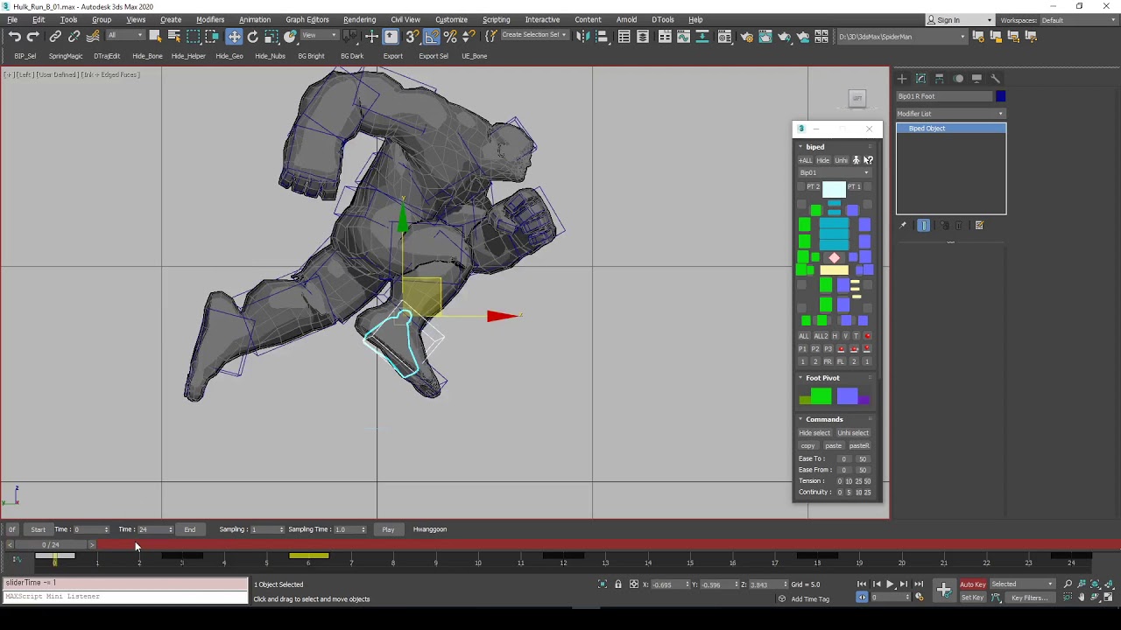Click the pasteR button
1121x630 pixels.
(859, 445)
